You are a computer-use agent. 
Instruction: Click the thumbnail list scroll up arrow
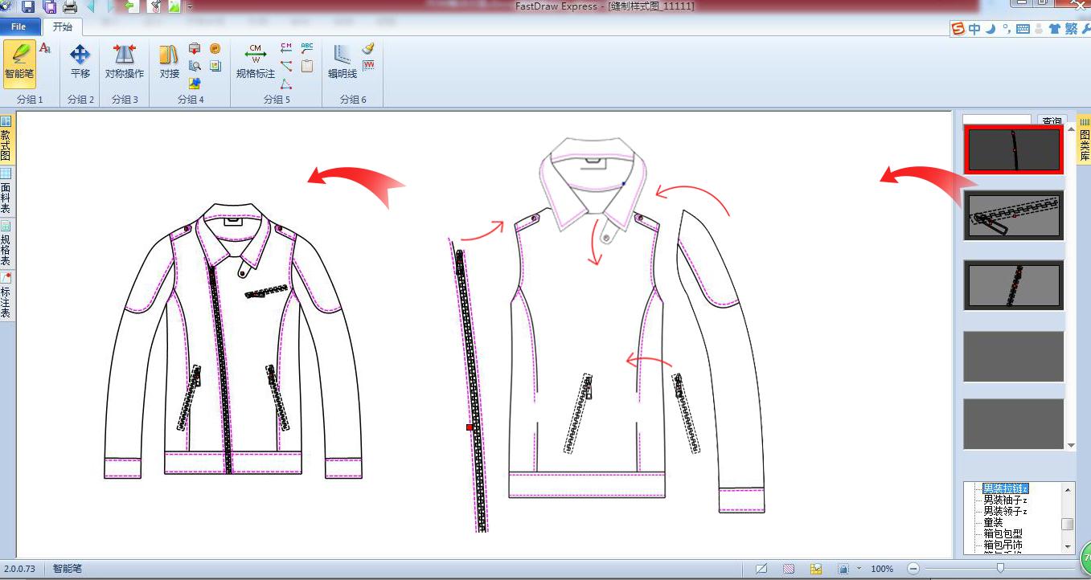click(1071, 129)
